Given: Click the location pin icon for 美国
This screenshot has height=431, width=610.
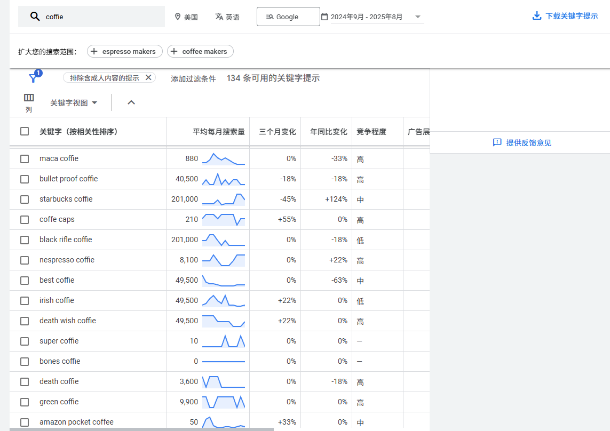Looking at the screenshot, I should pyautogui.click(x=178, y=17).
